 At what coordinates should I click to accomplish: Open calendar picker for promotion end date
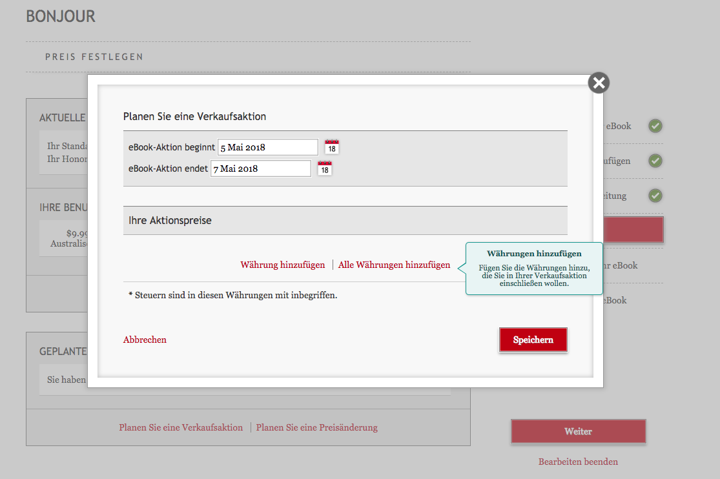click(x=325, y=168)
